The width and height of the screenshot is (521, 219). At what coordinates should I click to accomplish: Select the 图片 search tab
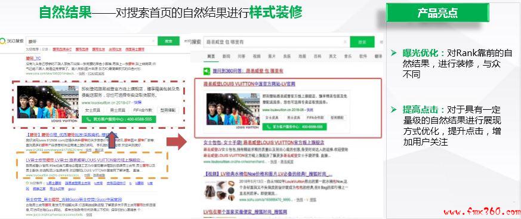[272, 57]
